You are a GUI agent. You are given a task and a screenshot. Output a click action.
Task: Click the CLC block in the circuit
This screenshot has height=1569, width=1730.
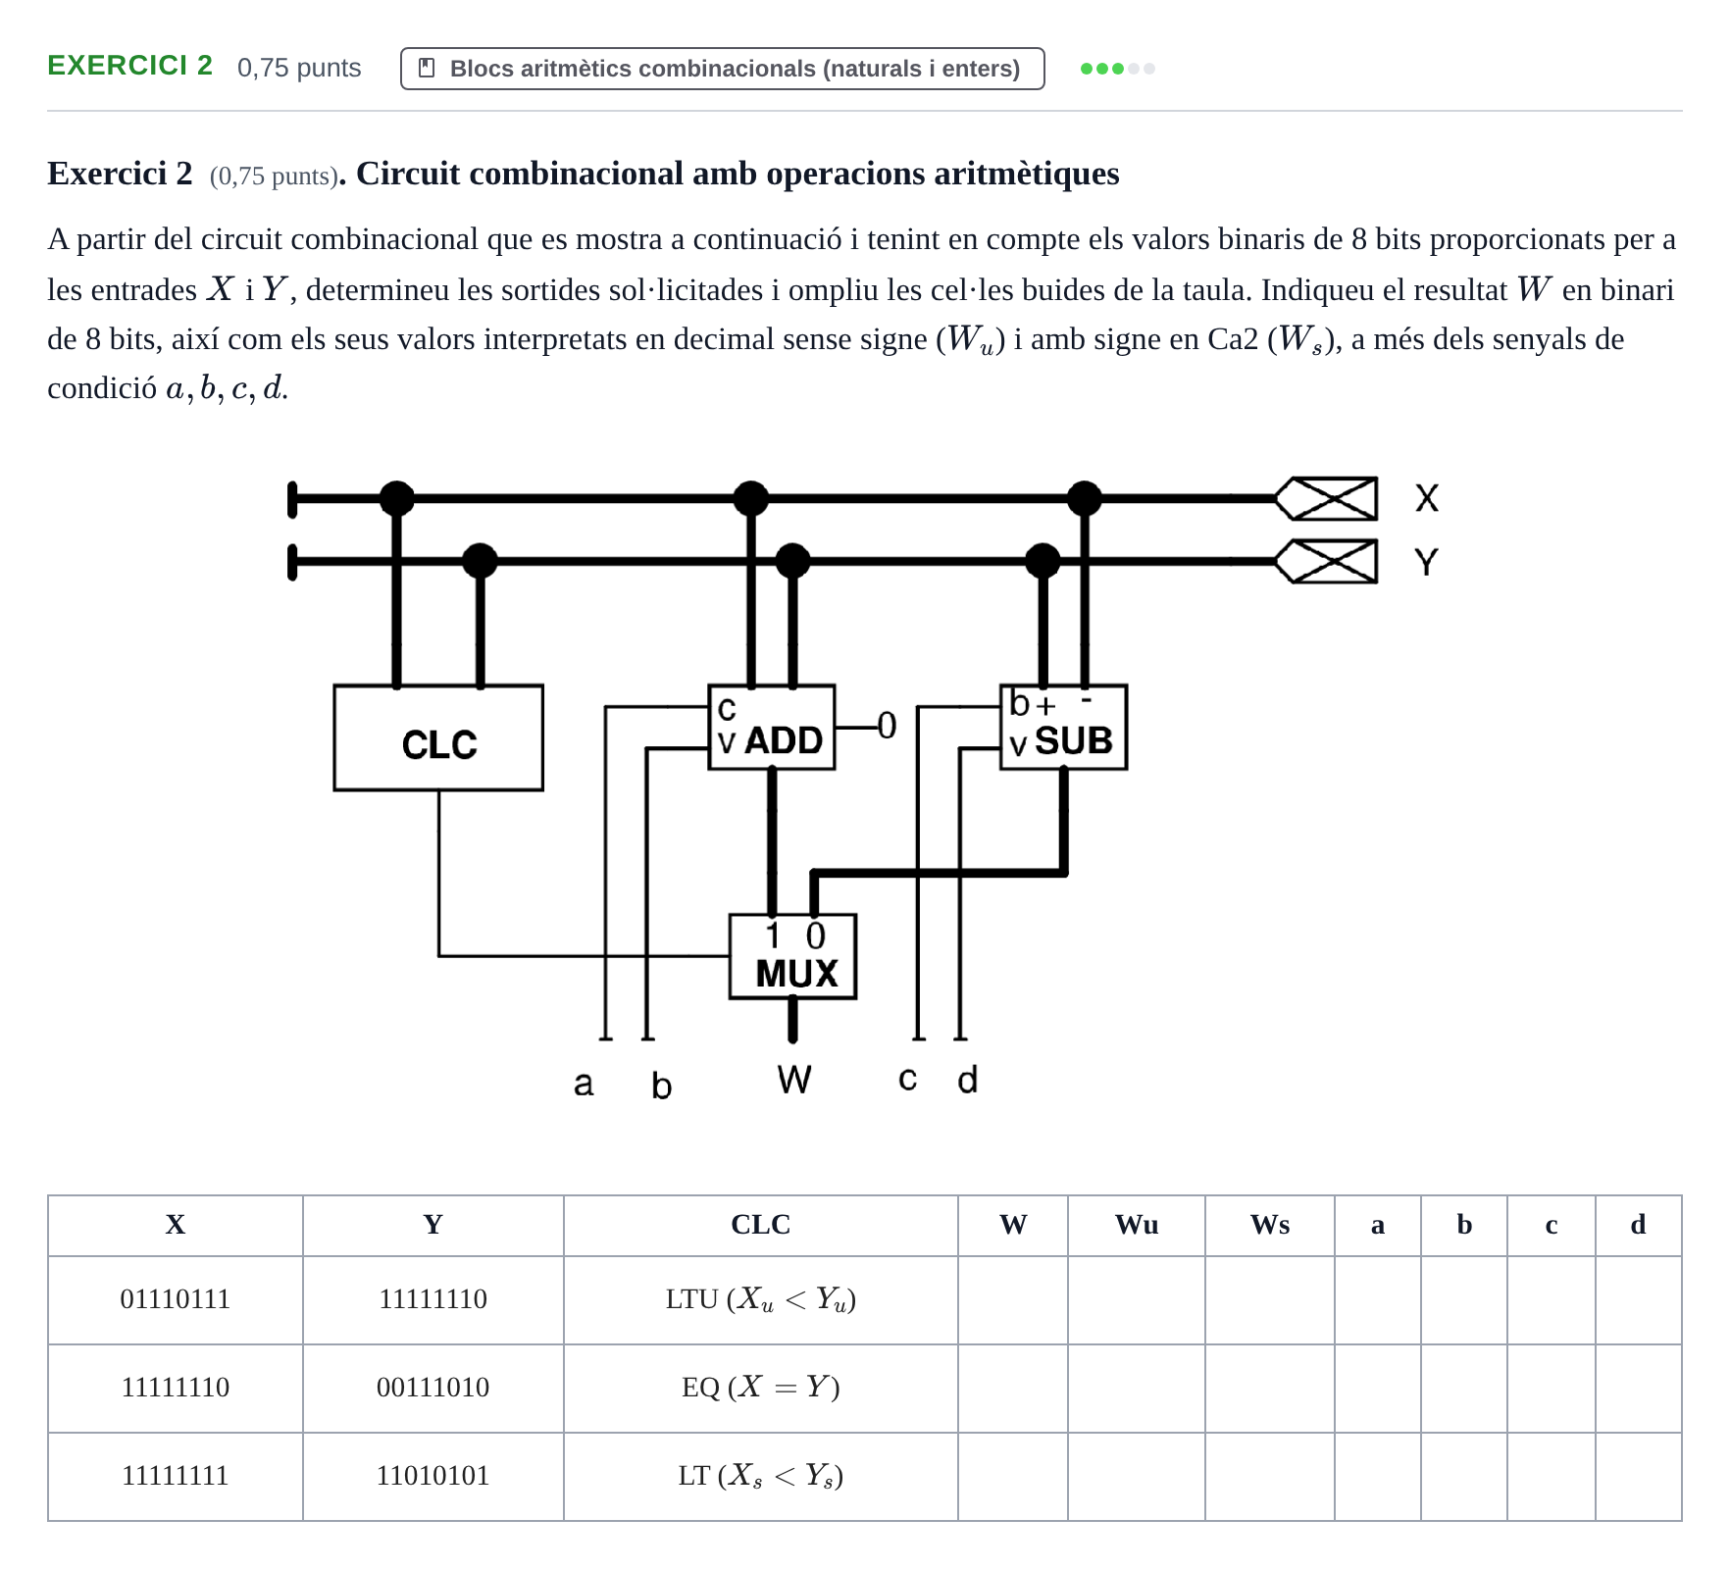pos(438,737)
